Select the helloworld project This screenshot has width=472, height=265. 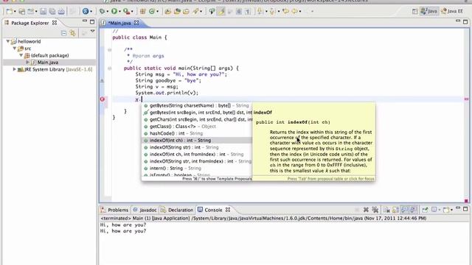point(29,41)
